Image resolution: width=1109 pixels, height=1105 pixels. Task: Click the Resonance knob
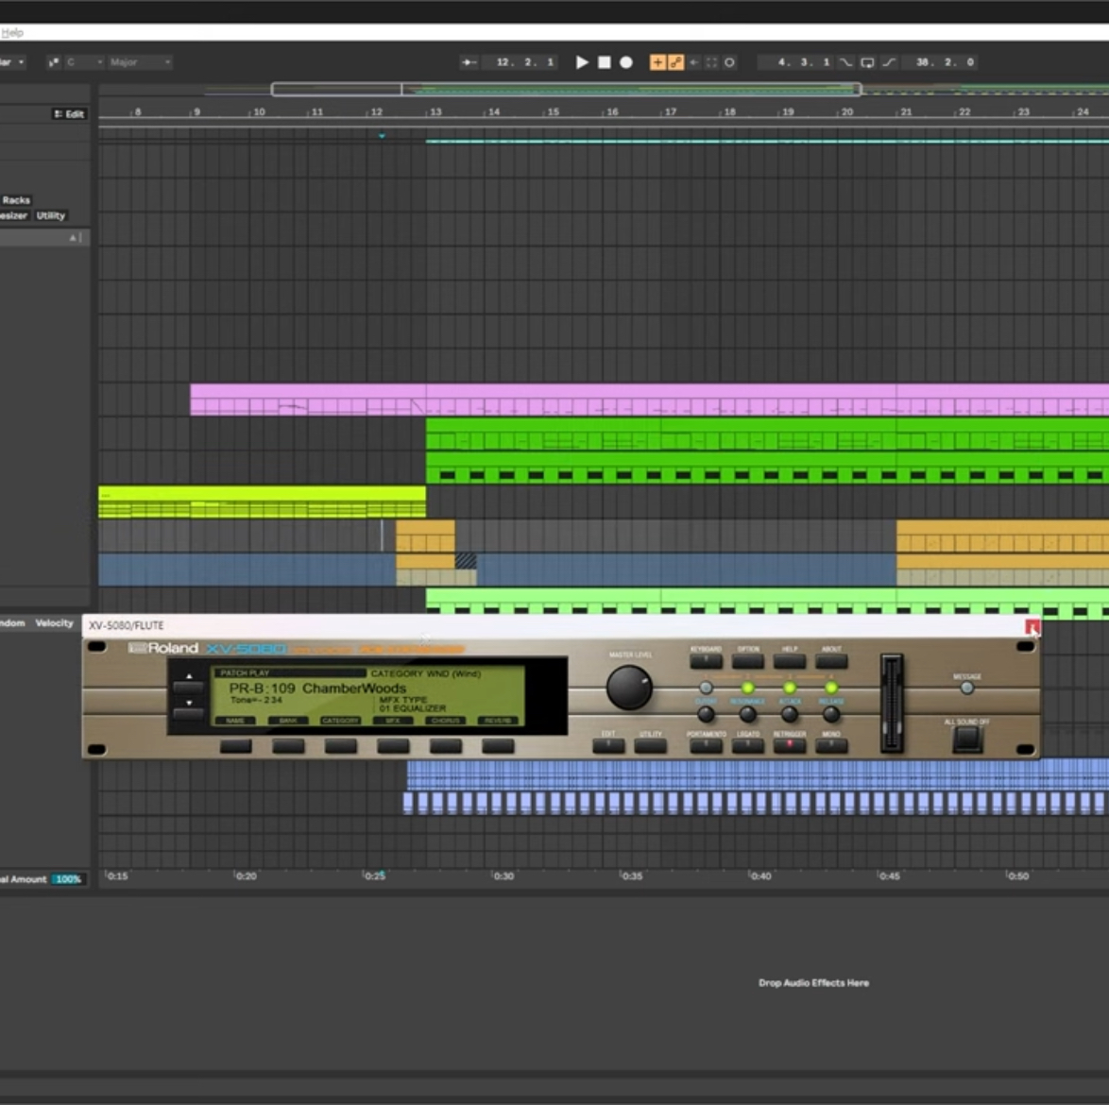click(x=747, y=715)
